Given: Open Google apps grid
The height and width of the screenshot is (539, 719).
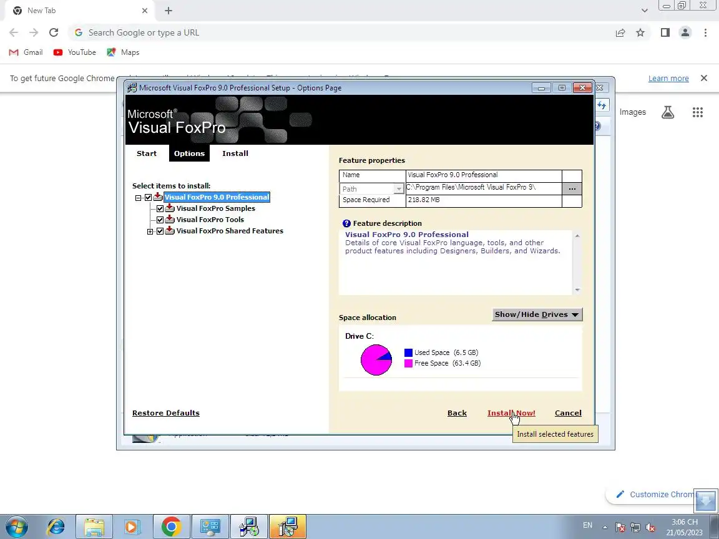Looking at the screenshot, I should coord(697,112).
